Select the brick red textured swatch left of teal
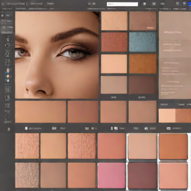 [x=114, y=42]
